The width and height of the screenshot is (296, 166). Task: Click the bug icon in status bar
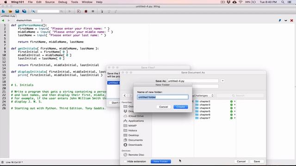coord(2,162)
